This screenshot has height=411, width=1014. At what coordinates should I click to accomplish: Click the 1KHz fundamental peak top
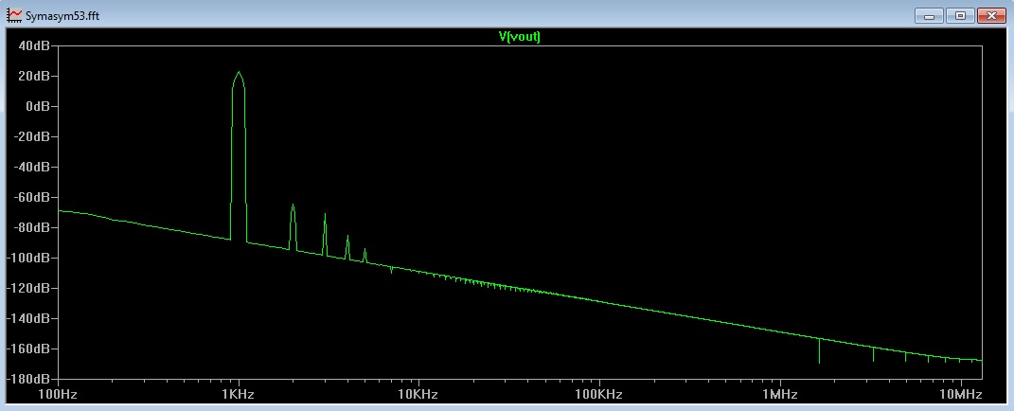click(x=239, y=73)
